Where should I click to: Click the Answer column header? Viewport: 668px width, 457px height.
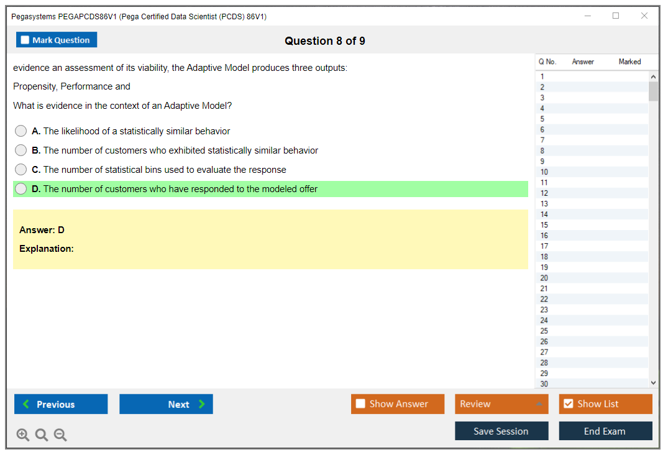coord(583,62)
